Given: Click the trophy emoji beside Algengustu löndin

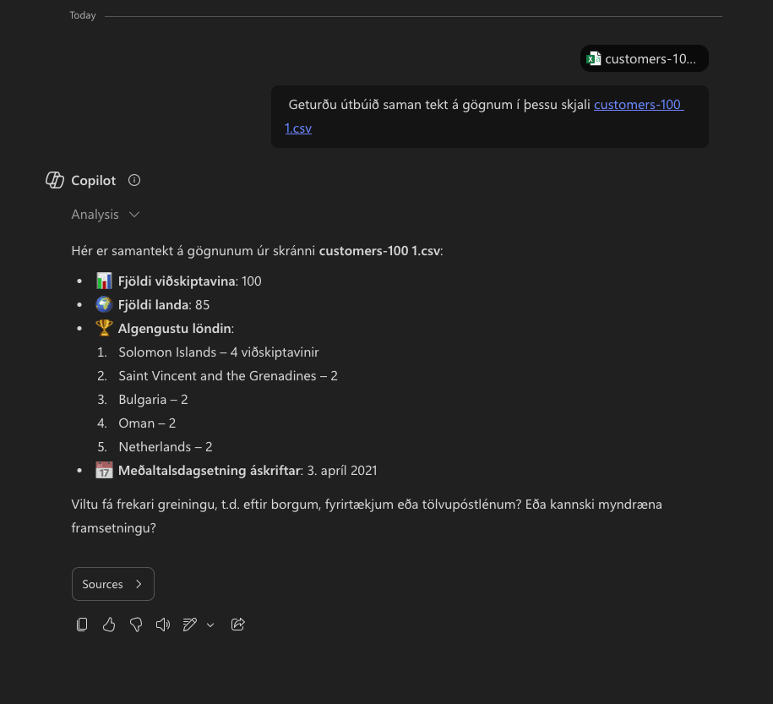Looking at the screenshot, I should coord(104,327).
